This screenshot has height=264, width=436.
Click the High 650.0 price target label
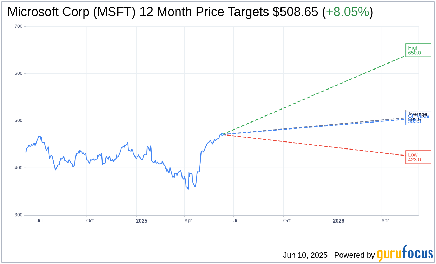click(418, 50)
